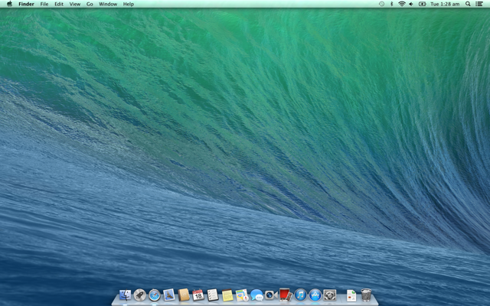The image size is (490, 306).
Task: Open Contacts address book in Dock
Action: (184, 295)
